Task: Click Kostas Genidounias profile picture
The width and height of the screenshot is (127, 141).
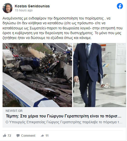Action: pyautogui.click(x=8, y=8)
